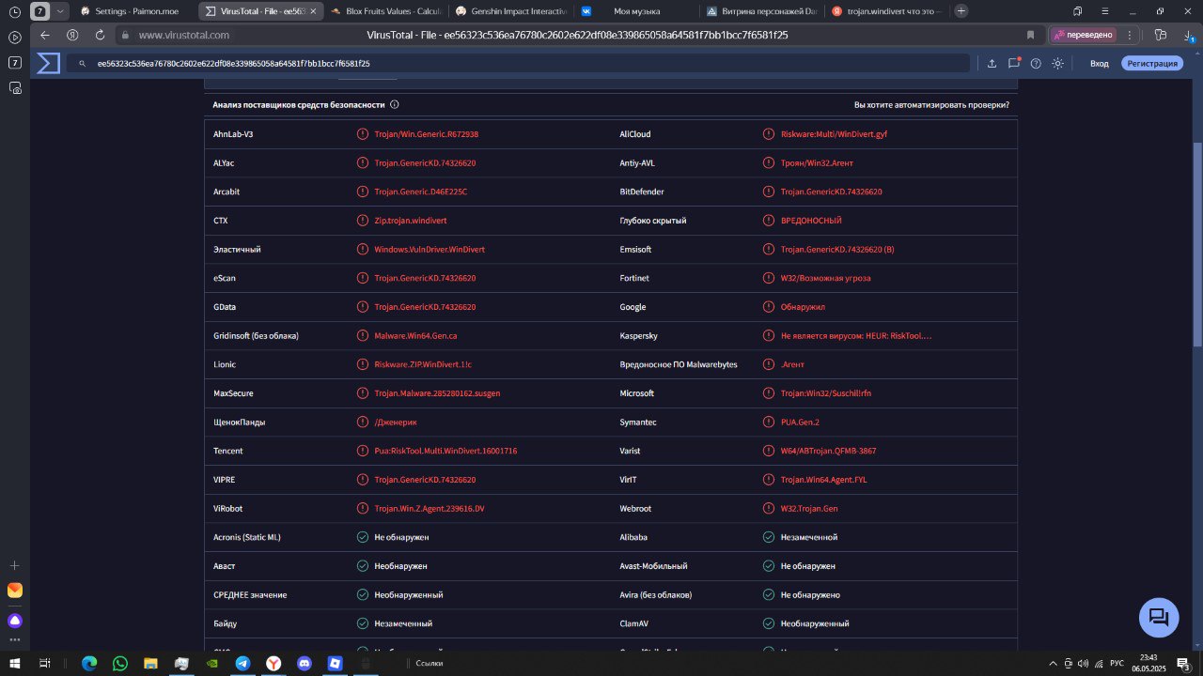Image resolution: width=1203 pixels, height=676 pixels.
Task: Open Task View on the taskbar
Action: pos(44,663)
